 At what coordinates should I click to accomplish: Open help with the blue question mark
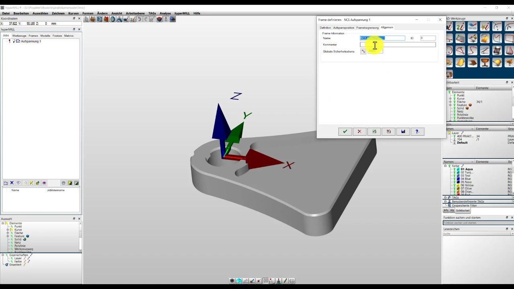417,131
